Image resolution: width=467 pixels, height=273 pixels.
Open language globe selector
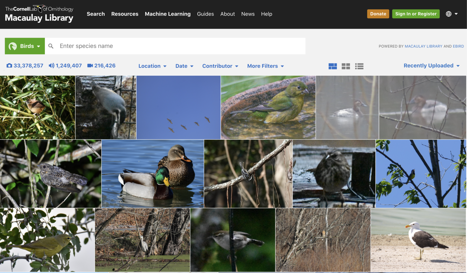point(452,14)
